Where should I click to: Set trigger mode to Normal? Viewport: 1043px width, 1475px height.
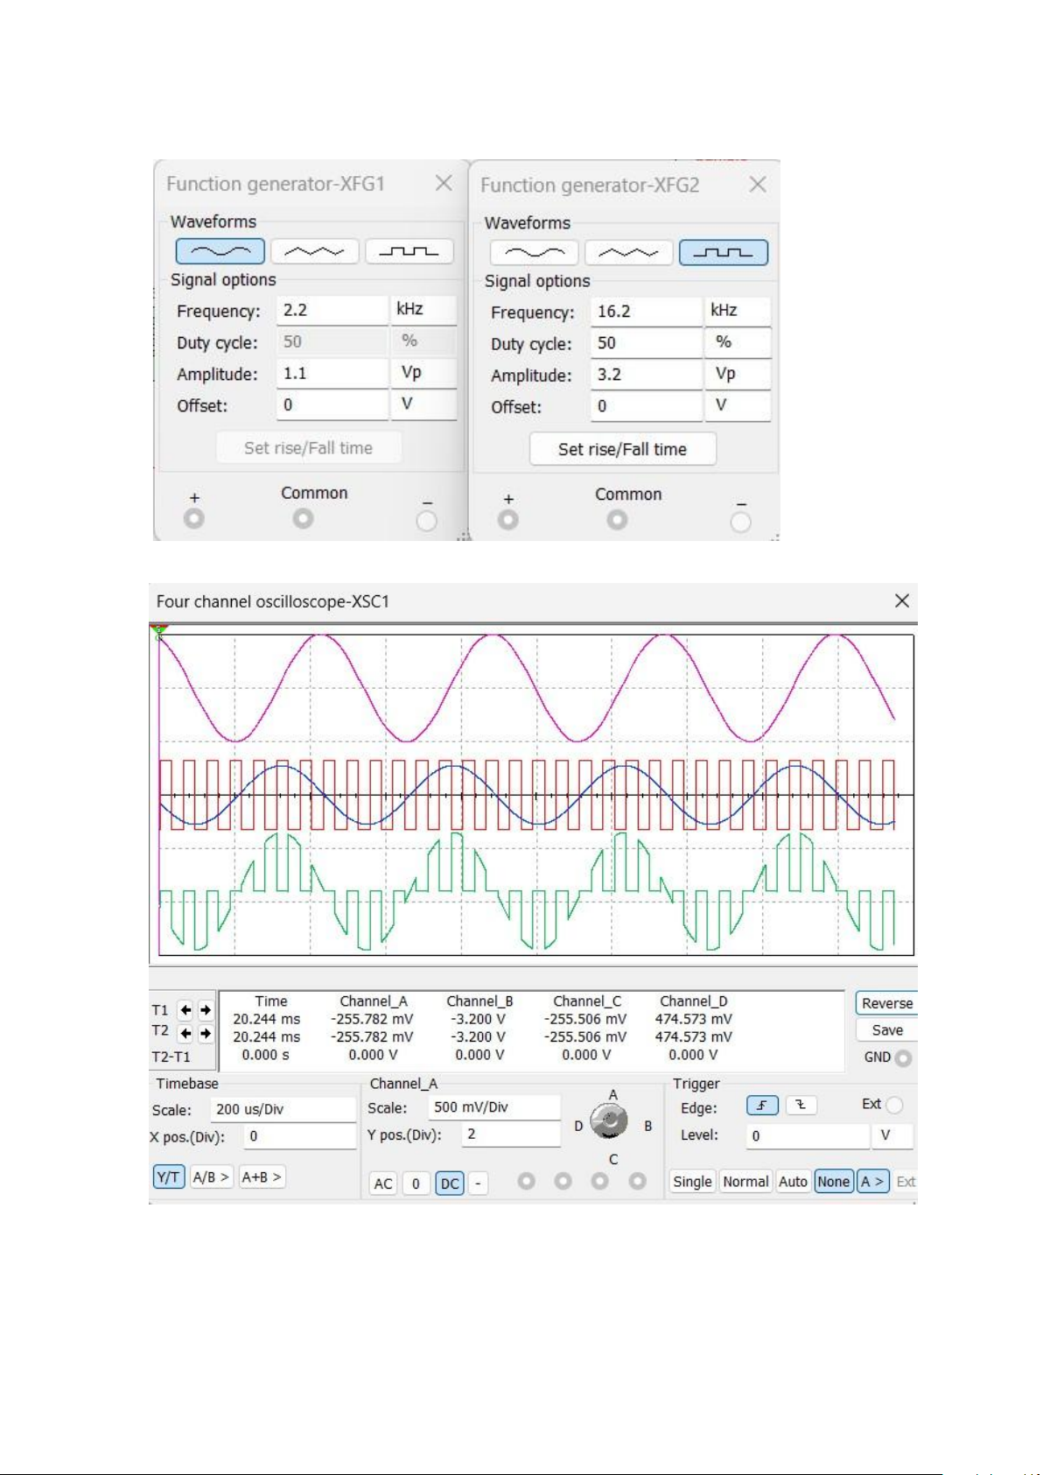coord(745,1182)
